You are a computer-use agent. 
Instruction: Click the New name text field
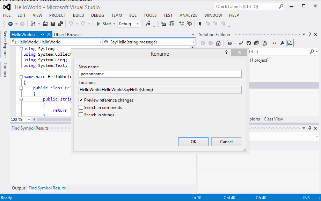pos(160,74)
